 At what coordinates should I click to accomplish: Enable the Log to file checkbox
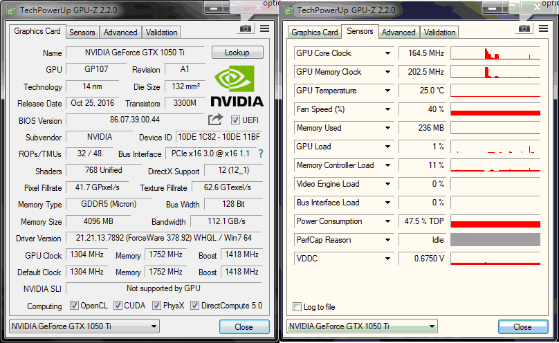click(297, 306)
